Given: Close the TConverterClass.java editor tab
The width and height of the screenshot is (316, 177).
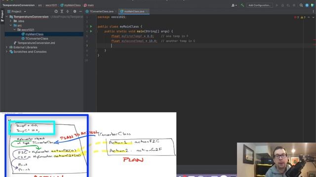Looking at the screenshot, I should tap(116, 11).
